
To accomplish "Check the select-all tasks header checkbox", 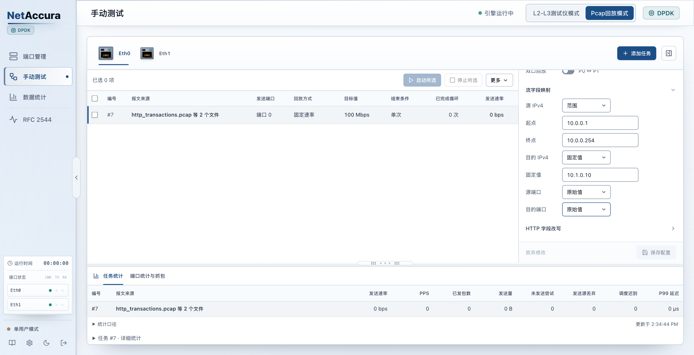I will pos(95,98).
